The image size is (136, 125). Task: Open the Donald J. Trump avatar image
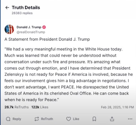(9, 29)
